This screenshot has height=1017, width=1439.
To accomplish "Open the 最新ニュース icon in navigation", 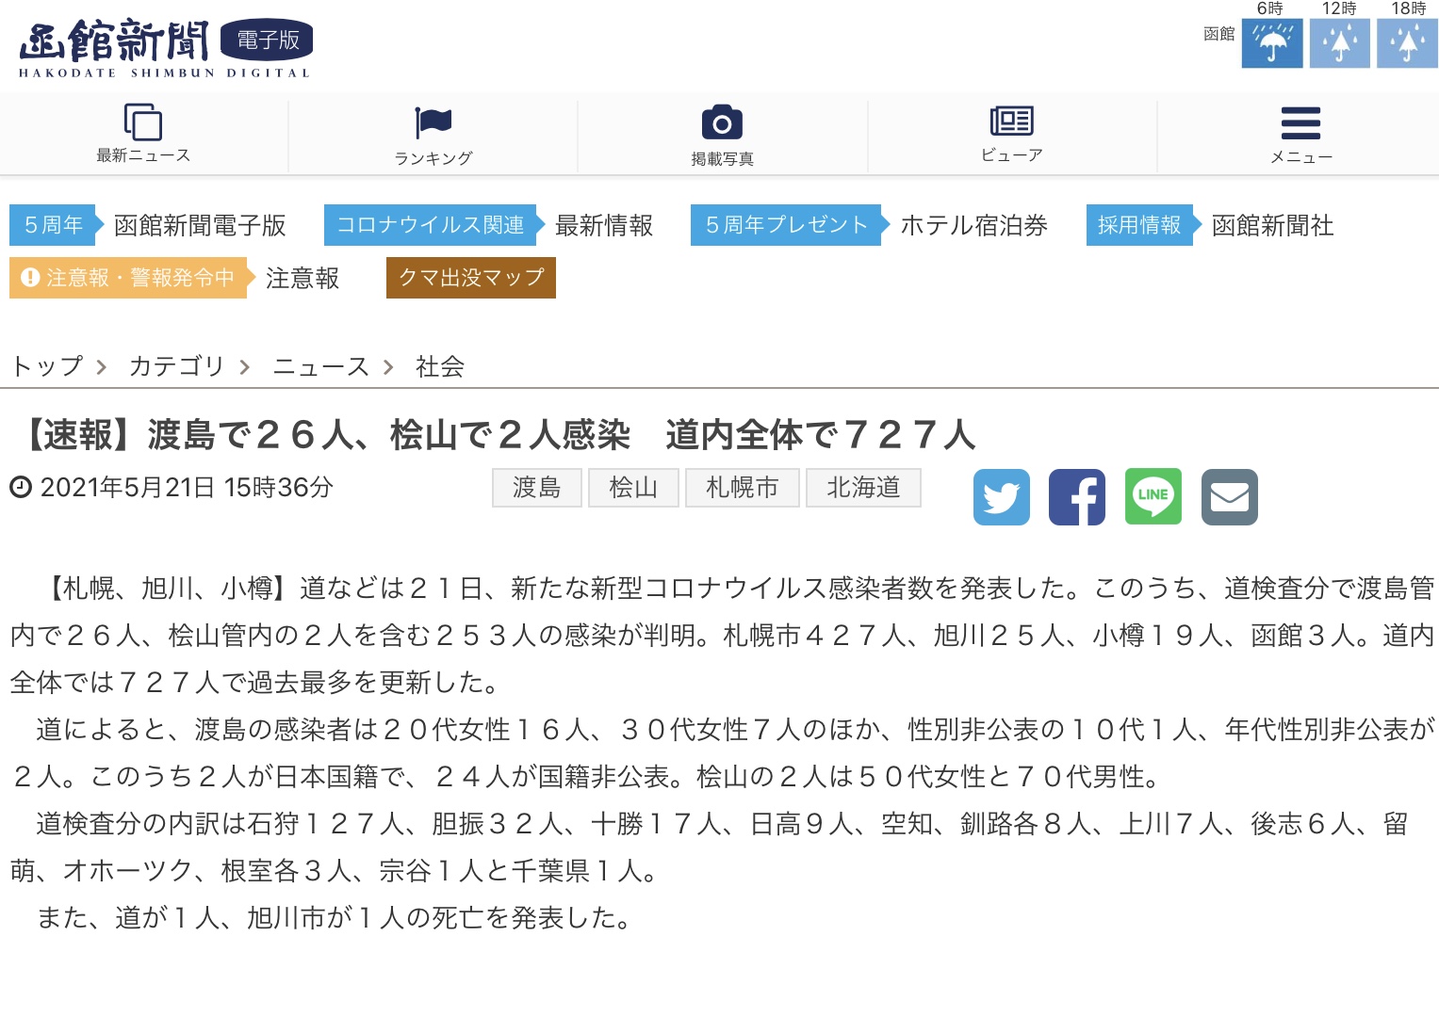I will pyautogui.click(x=143, y=123).
